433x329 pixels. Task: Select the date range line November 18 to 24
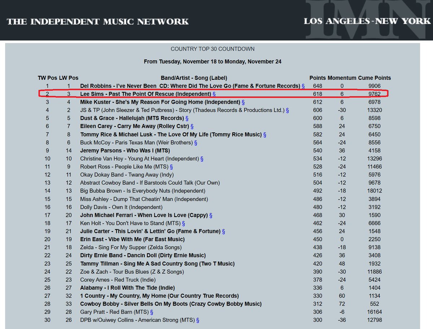pos(213,61)
